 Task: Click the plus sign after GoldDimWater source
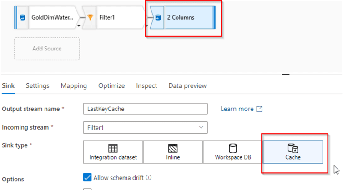point(79,27)
